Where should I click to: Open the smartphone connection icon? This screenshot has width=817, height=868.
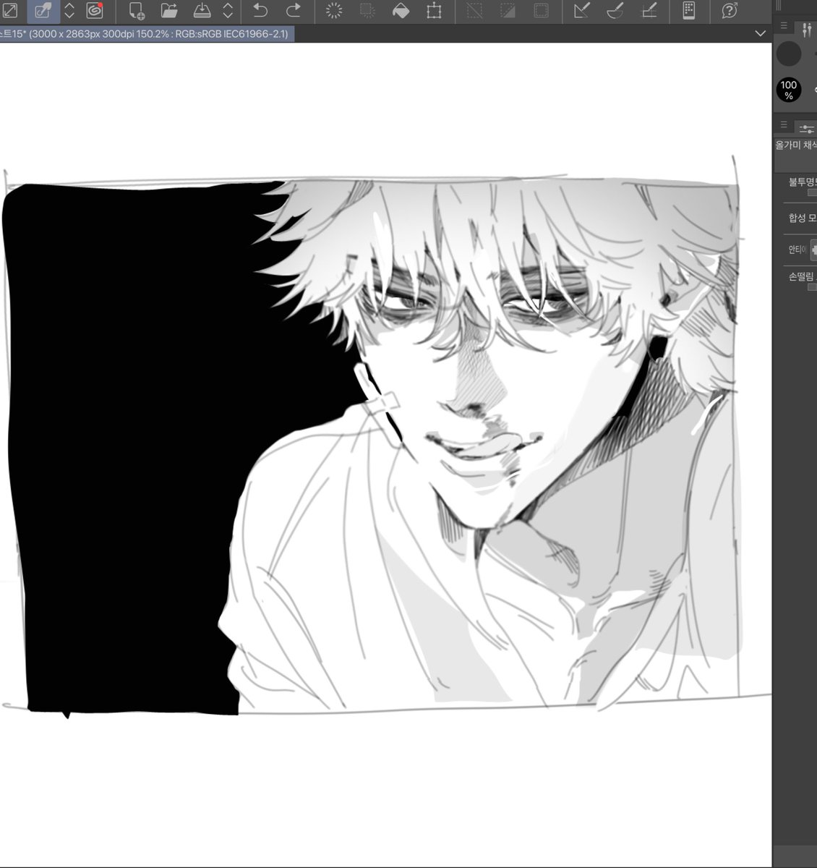click(x=689, y=11)
